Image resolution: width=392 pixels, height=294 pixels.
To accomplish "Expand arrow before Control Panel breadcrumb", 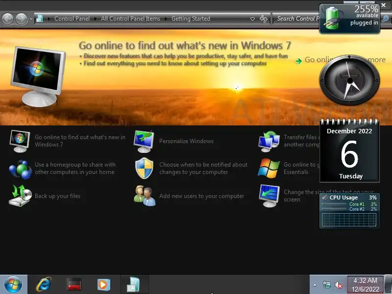I will pyautogui.click(x=49, y=19).
